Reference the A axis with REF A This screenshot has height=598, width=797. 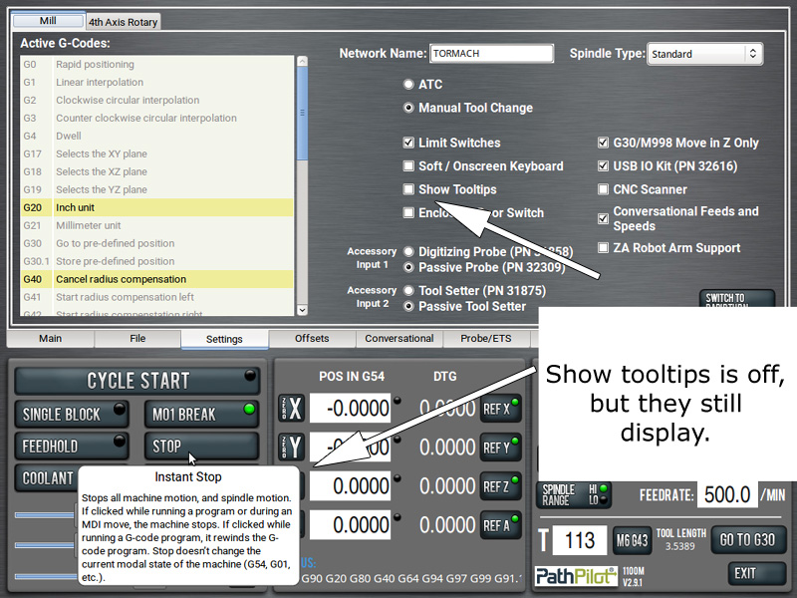[x=500, y=525]
